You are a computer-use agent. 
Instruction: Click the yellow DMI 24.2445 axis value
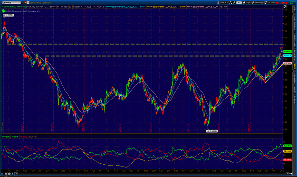click(x=287, y=151)
